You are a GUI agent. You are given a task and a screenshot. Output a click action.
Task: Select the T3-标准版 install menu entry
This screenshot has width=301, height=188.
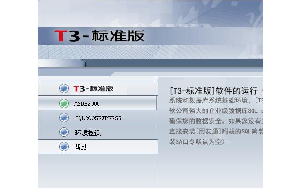(x=98, y=88)
